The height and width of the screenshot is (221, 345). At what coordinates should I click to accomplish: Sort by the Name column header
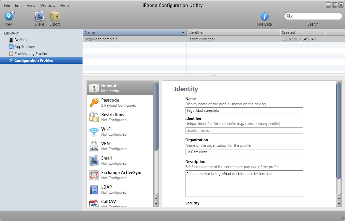coord(135,32)
